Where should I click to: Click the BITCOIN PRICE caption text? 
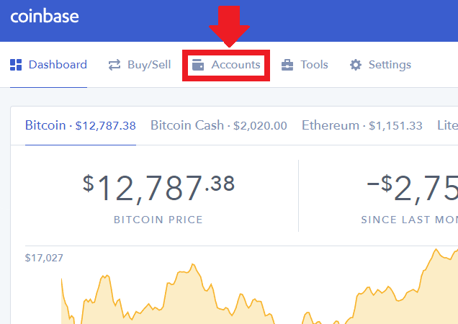(158, 220)
